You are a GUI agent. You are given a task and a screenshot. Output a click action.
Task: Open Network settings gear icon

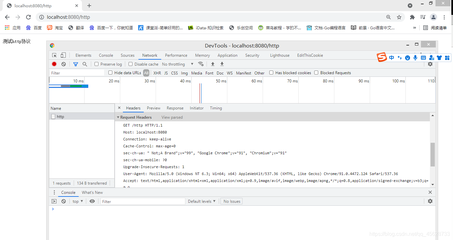[x=430, y=64]
